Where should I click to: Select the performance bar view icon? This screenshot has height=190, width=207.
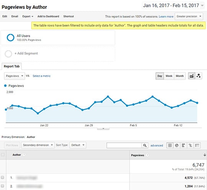pyautogui.click(x=183, y=145)
